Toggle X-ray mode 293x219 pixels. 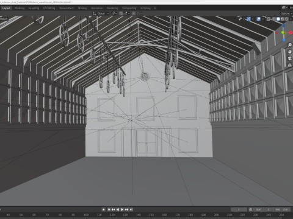pyautogui.click(x=269, y=19)
